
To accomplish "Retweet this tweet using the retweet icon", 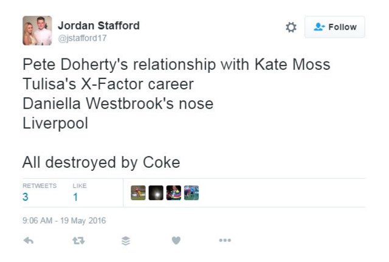I will tap(77, 241).
